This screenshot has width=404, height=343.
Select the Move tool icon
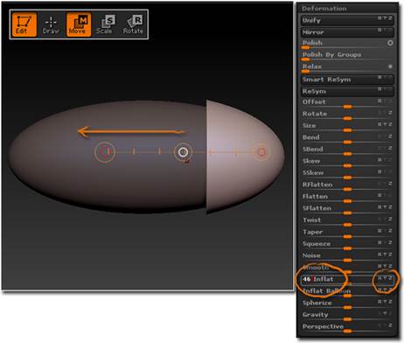pyautogui.click(x=79, y=24)
